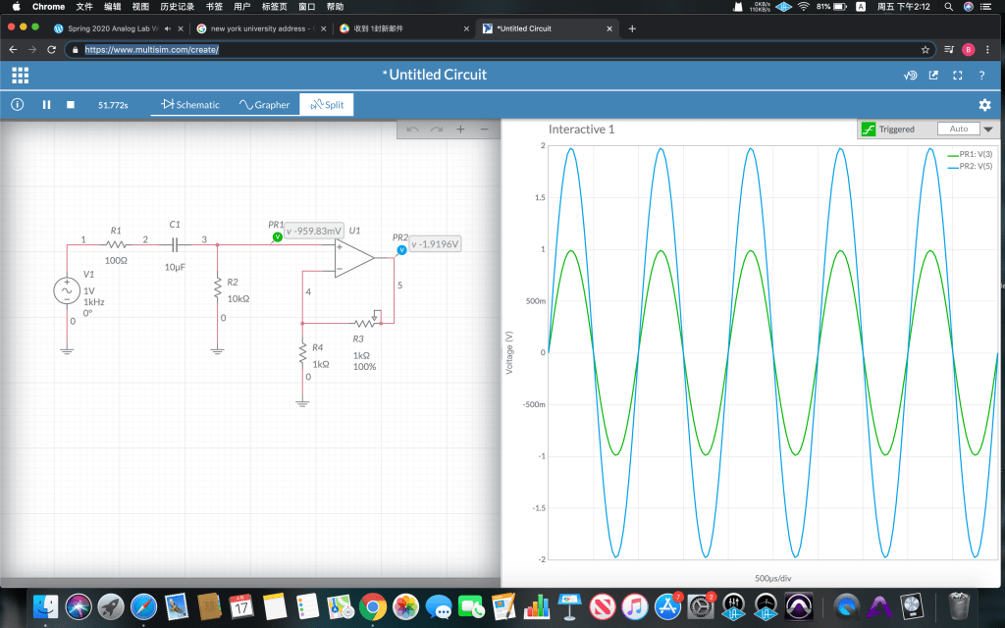Expand the trigger dropdown arrow
The height and width of the screenshot is (628, 1005).
[x=987, y=130]
